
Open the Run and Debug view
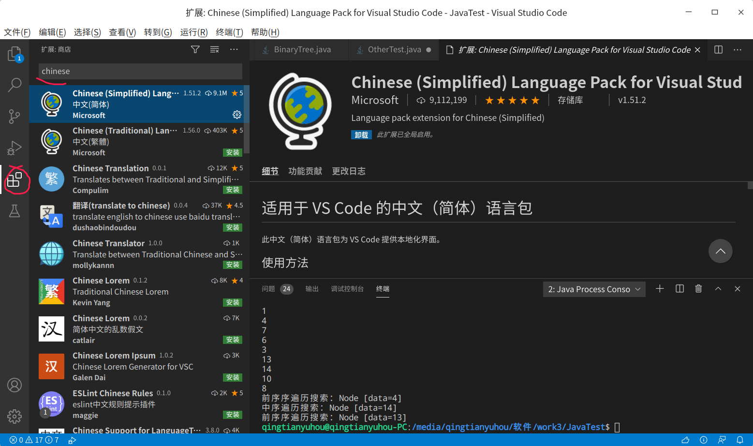pyautogui.click(x=15, y=148)
